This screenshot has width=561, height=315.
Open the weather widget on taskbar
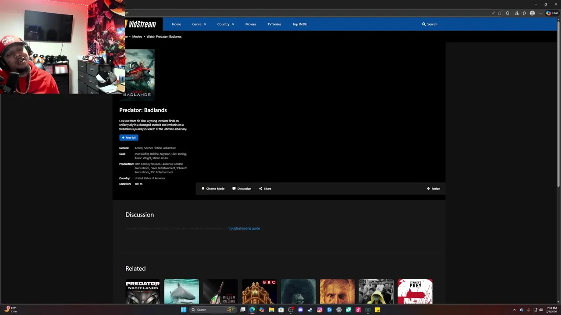pos(11,310)
